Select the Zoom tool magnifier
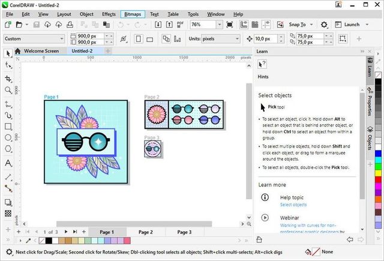The width and height of the screenshot is (384, 261). tap(8, 90)
